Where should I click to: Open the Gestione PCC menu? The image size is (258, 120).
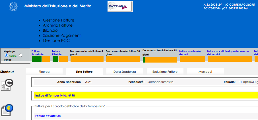coord(56,40)
